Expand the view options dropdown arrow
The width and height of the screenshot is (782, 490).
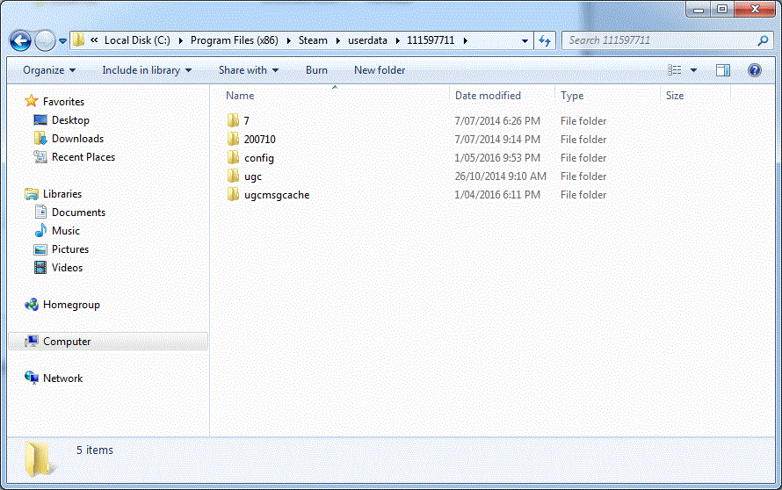tap(694, 70)
